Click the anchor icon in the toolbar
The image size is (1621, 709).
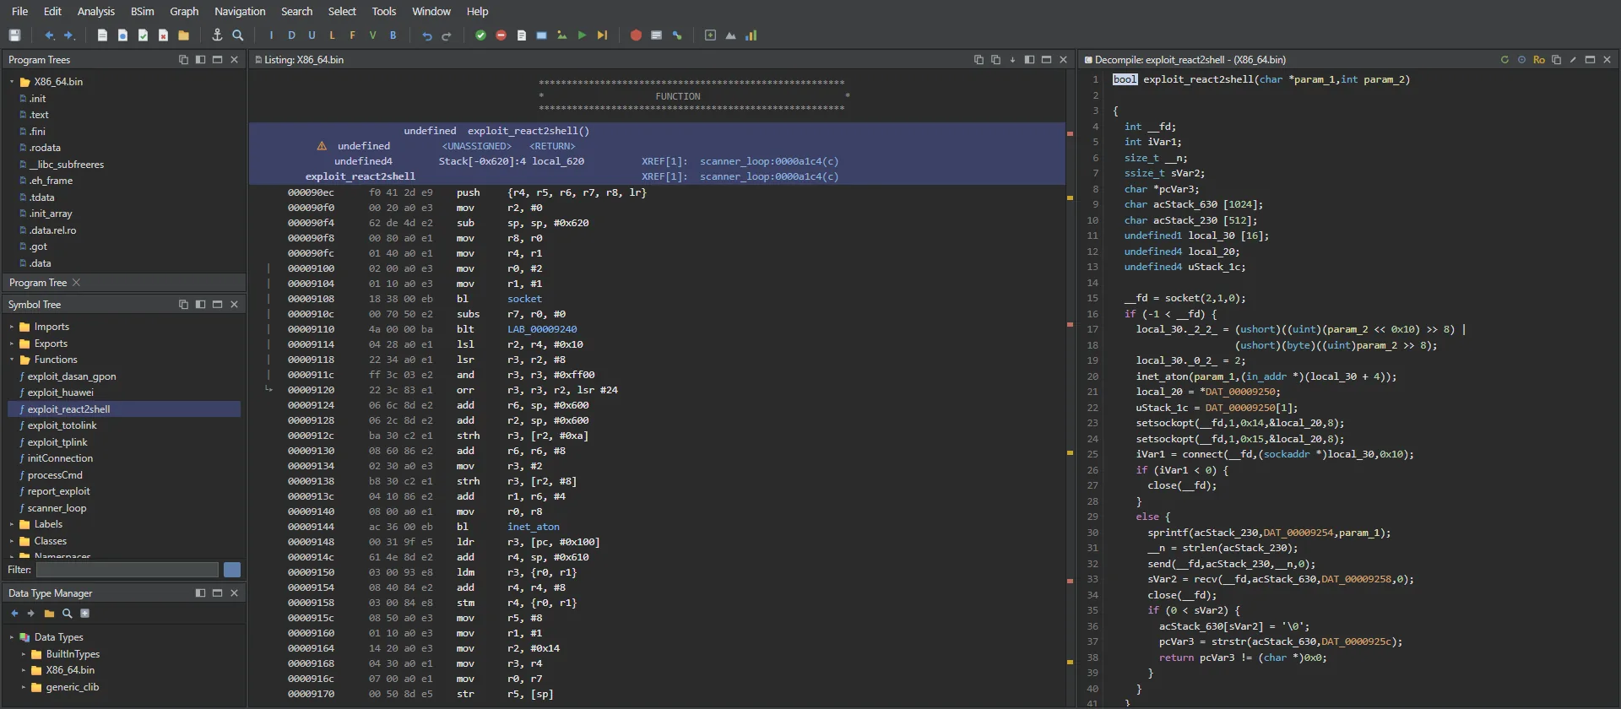[217, 35]
